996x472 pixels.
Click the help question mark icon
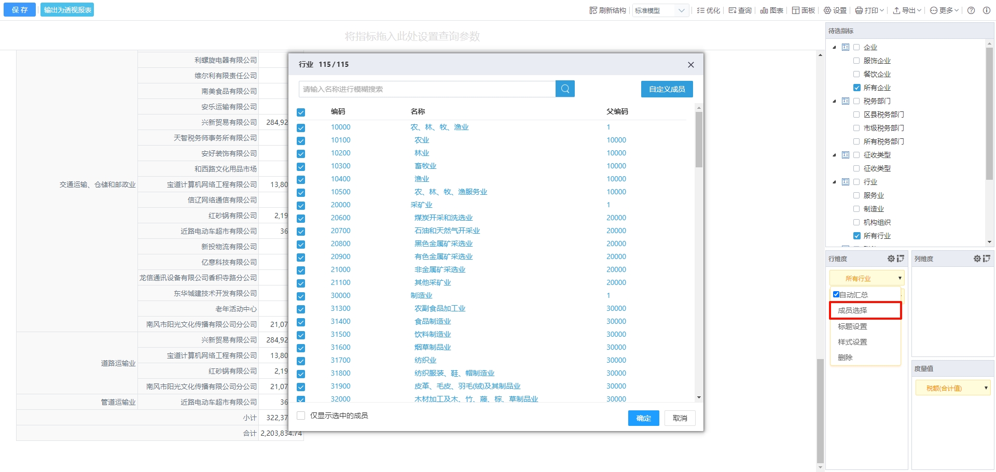(x=971, y=10)
